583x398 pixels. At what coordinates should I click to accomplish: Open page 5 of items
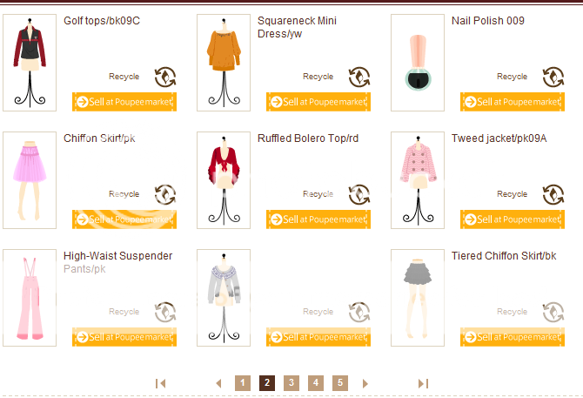pos(340,383)
